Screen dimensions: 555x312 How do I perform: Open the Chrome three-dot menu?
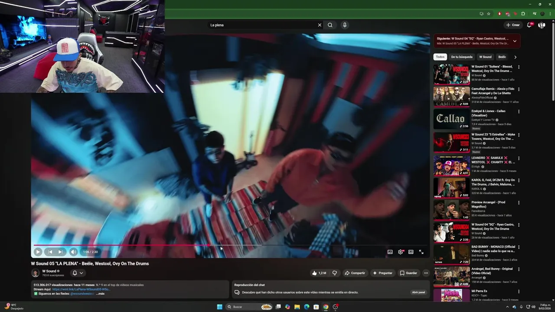550,14
